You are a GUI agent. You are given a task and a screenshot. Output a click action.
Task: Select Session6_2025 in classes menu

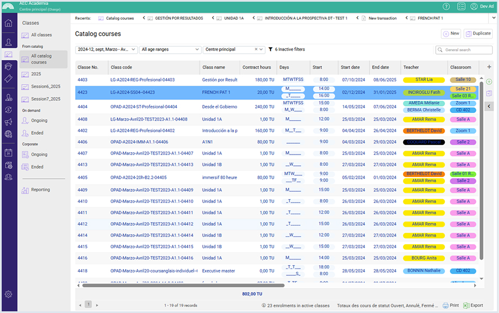(x=45, y=86)
